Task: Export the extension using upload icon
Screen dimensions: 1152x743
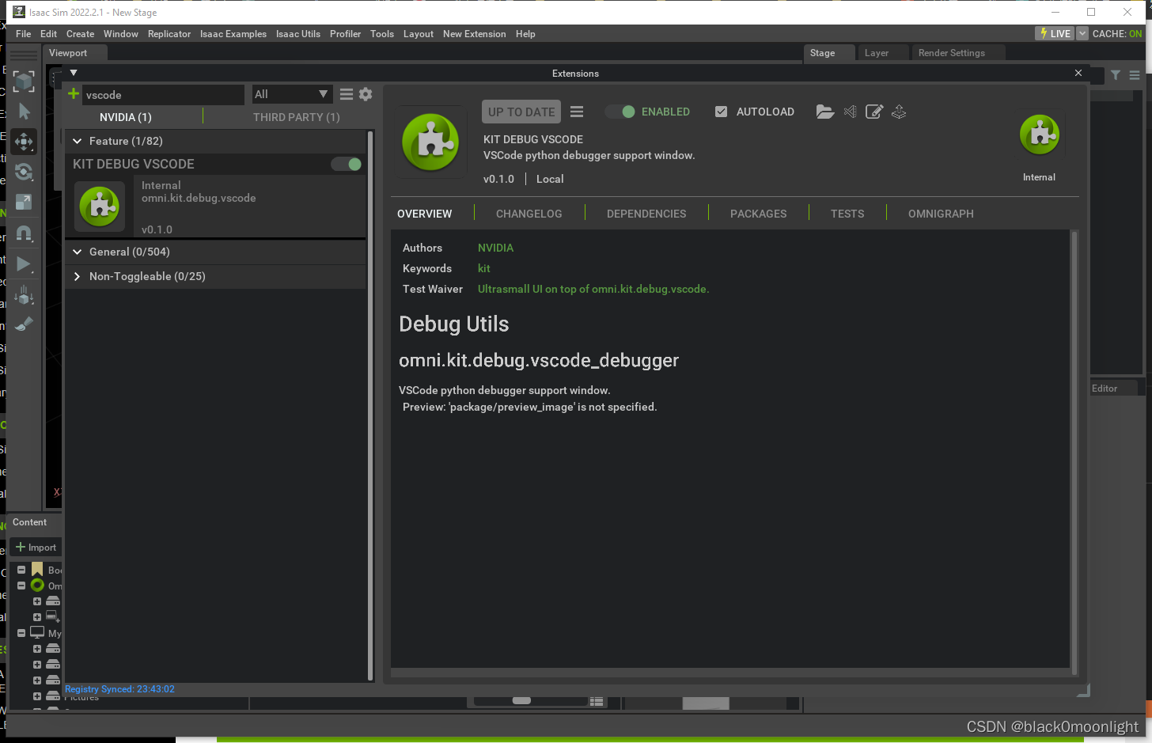Action: click(898, 112)
